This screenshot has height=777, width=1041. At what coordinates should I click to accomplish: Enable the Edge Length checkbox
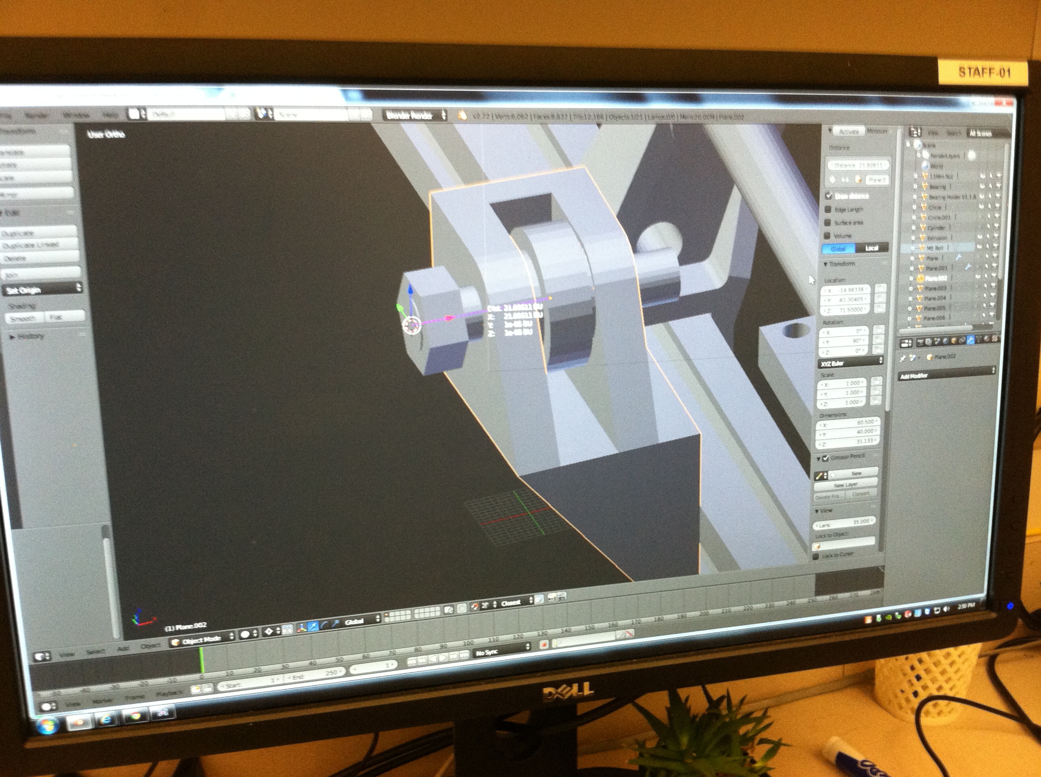click(828, 210)
